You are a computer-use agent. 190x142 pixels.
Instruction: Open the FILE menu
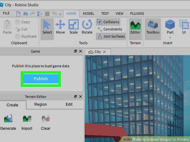click(x=6, y=13)
